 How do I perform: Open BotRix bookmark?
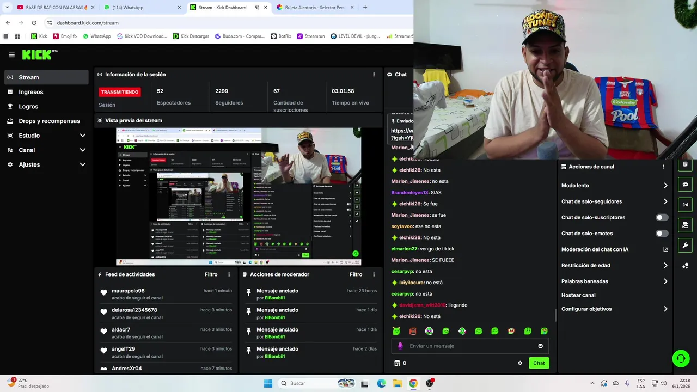(x=281, y=36)
